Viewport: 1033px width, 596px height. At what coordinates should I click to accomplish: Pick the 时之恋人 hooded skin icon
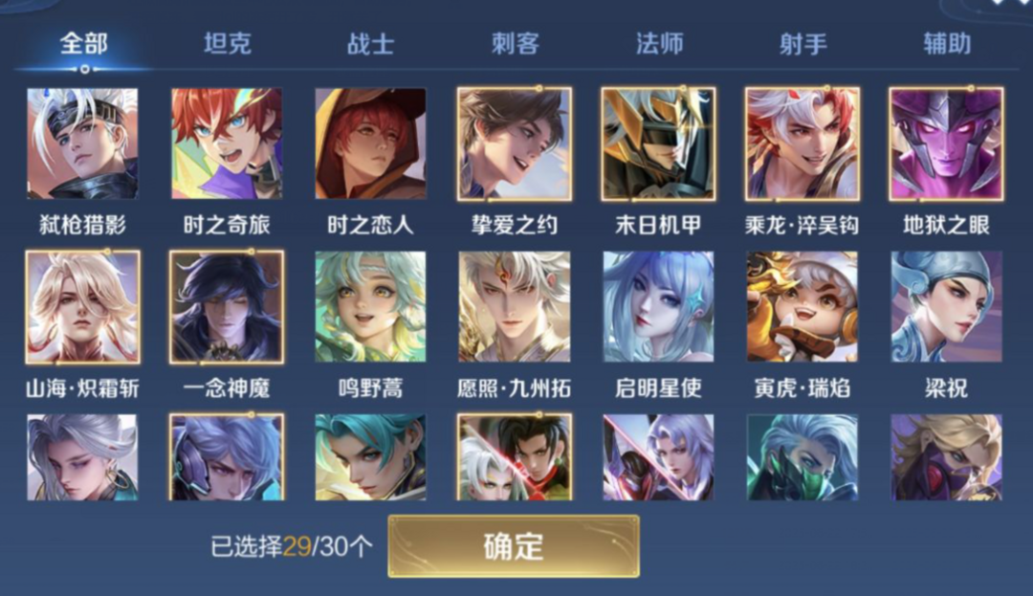point(370,143)
